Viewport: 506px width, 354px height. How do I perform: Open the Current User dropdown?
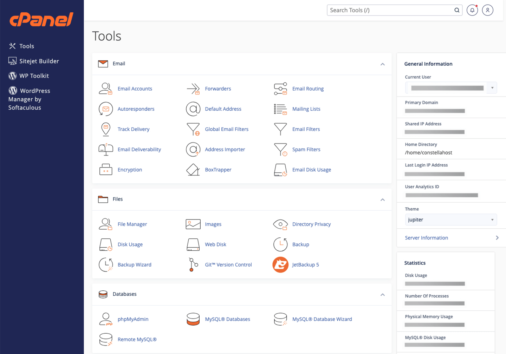[x=451, y=88]
